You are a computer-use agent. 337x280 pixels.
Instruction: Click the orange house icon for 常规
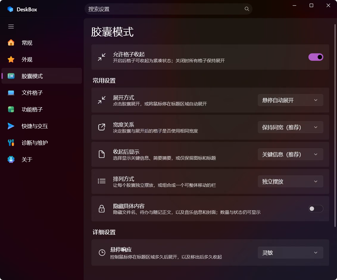[11, 43]
